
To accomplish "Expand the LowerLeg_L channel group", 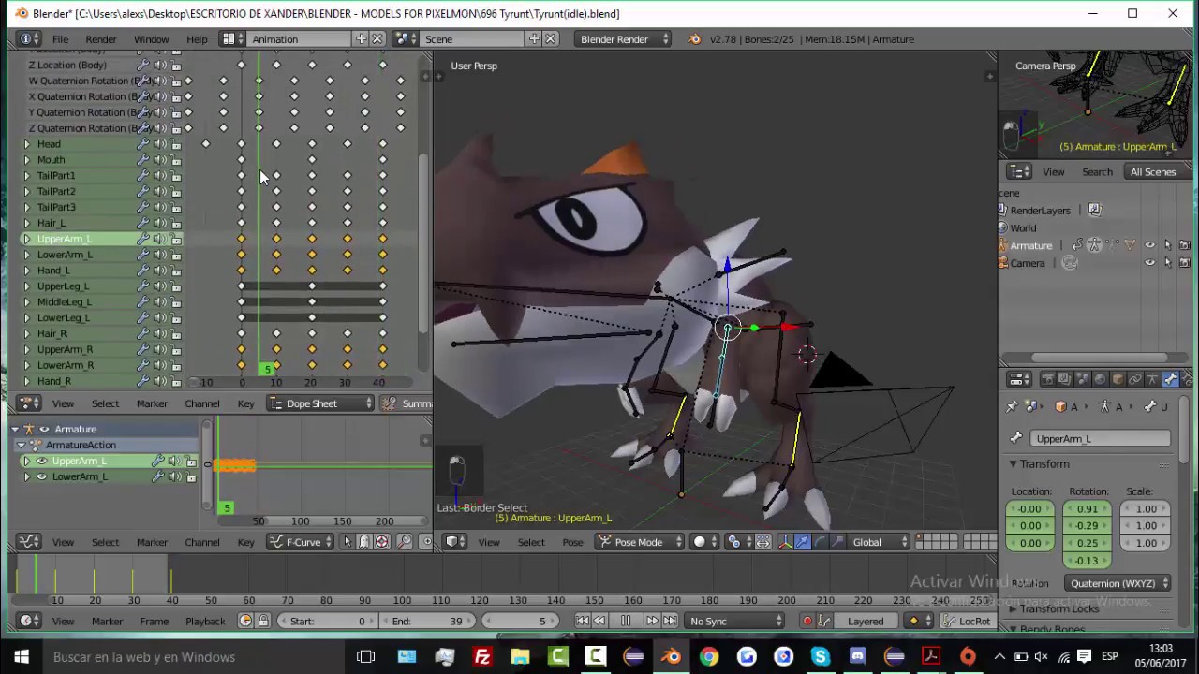I will 26,318.
